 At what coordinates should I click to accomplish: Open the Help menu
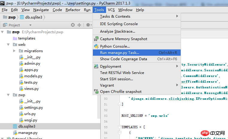click(140, 10)
